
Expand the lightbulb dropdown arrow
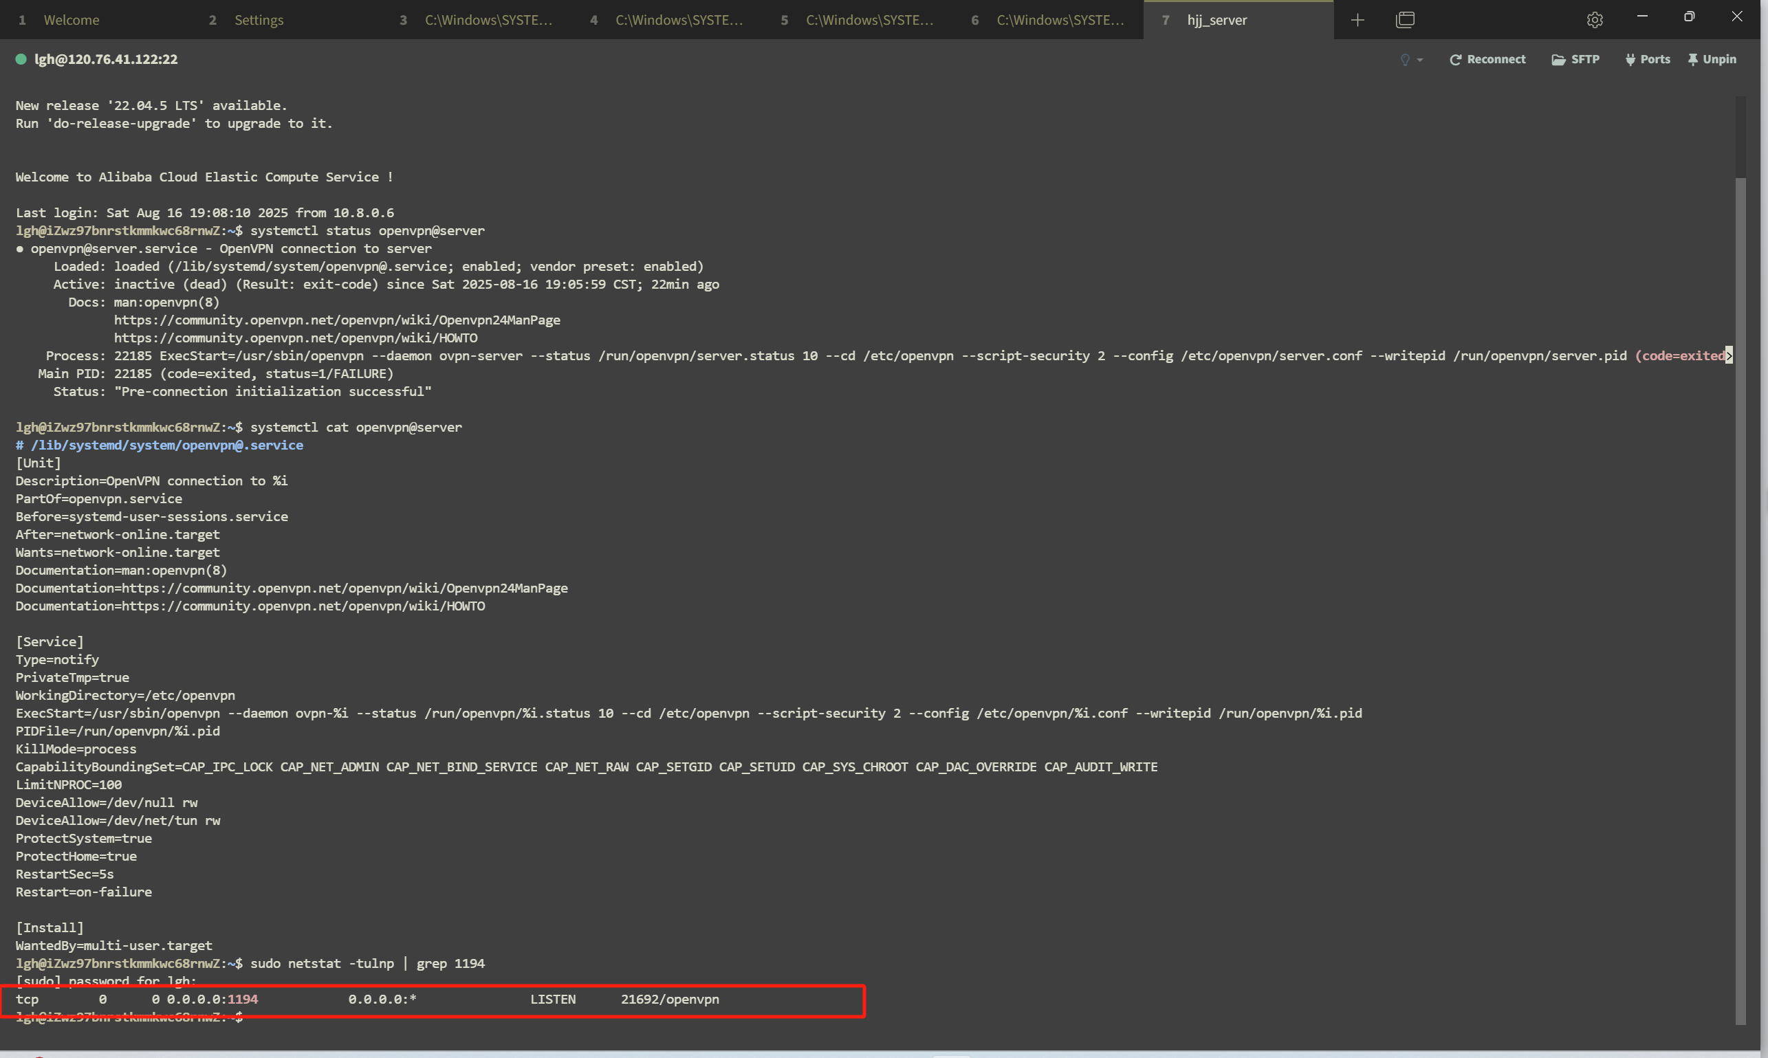coord(1420,60)
